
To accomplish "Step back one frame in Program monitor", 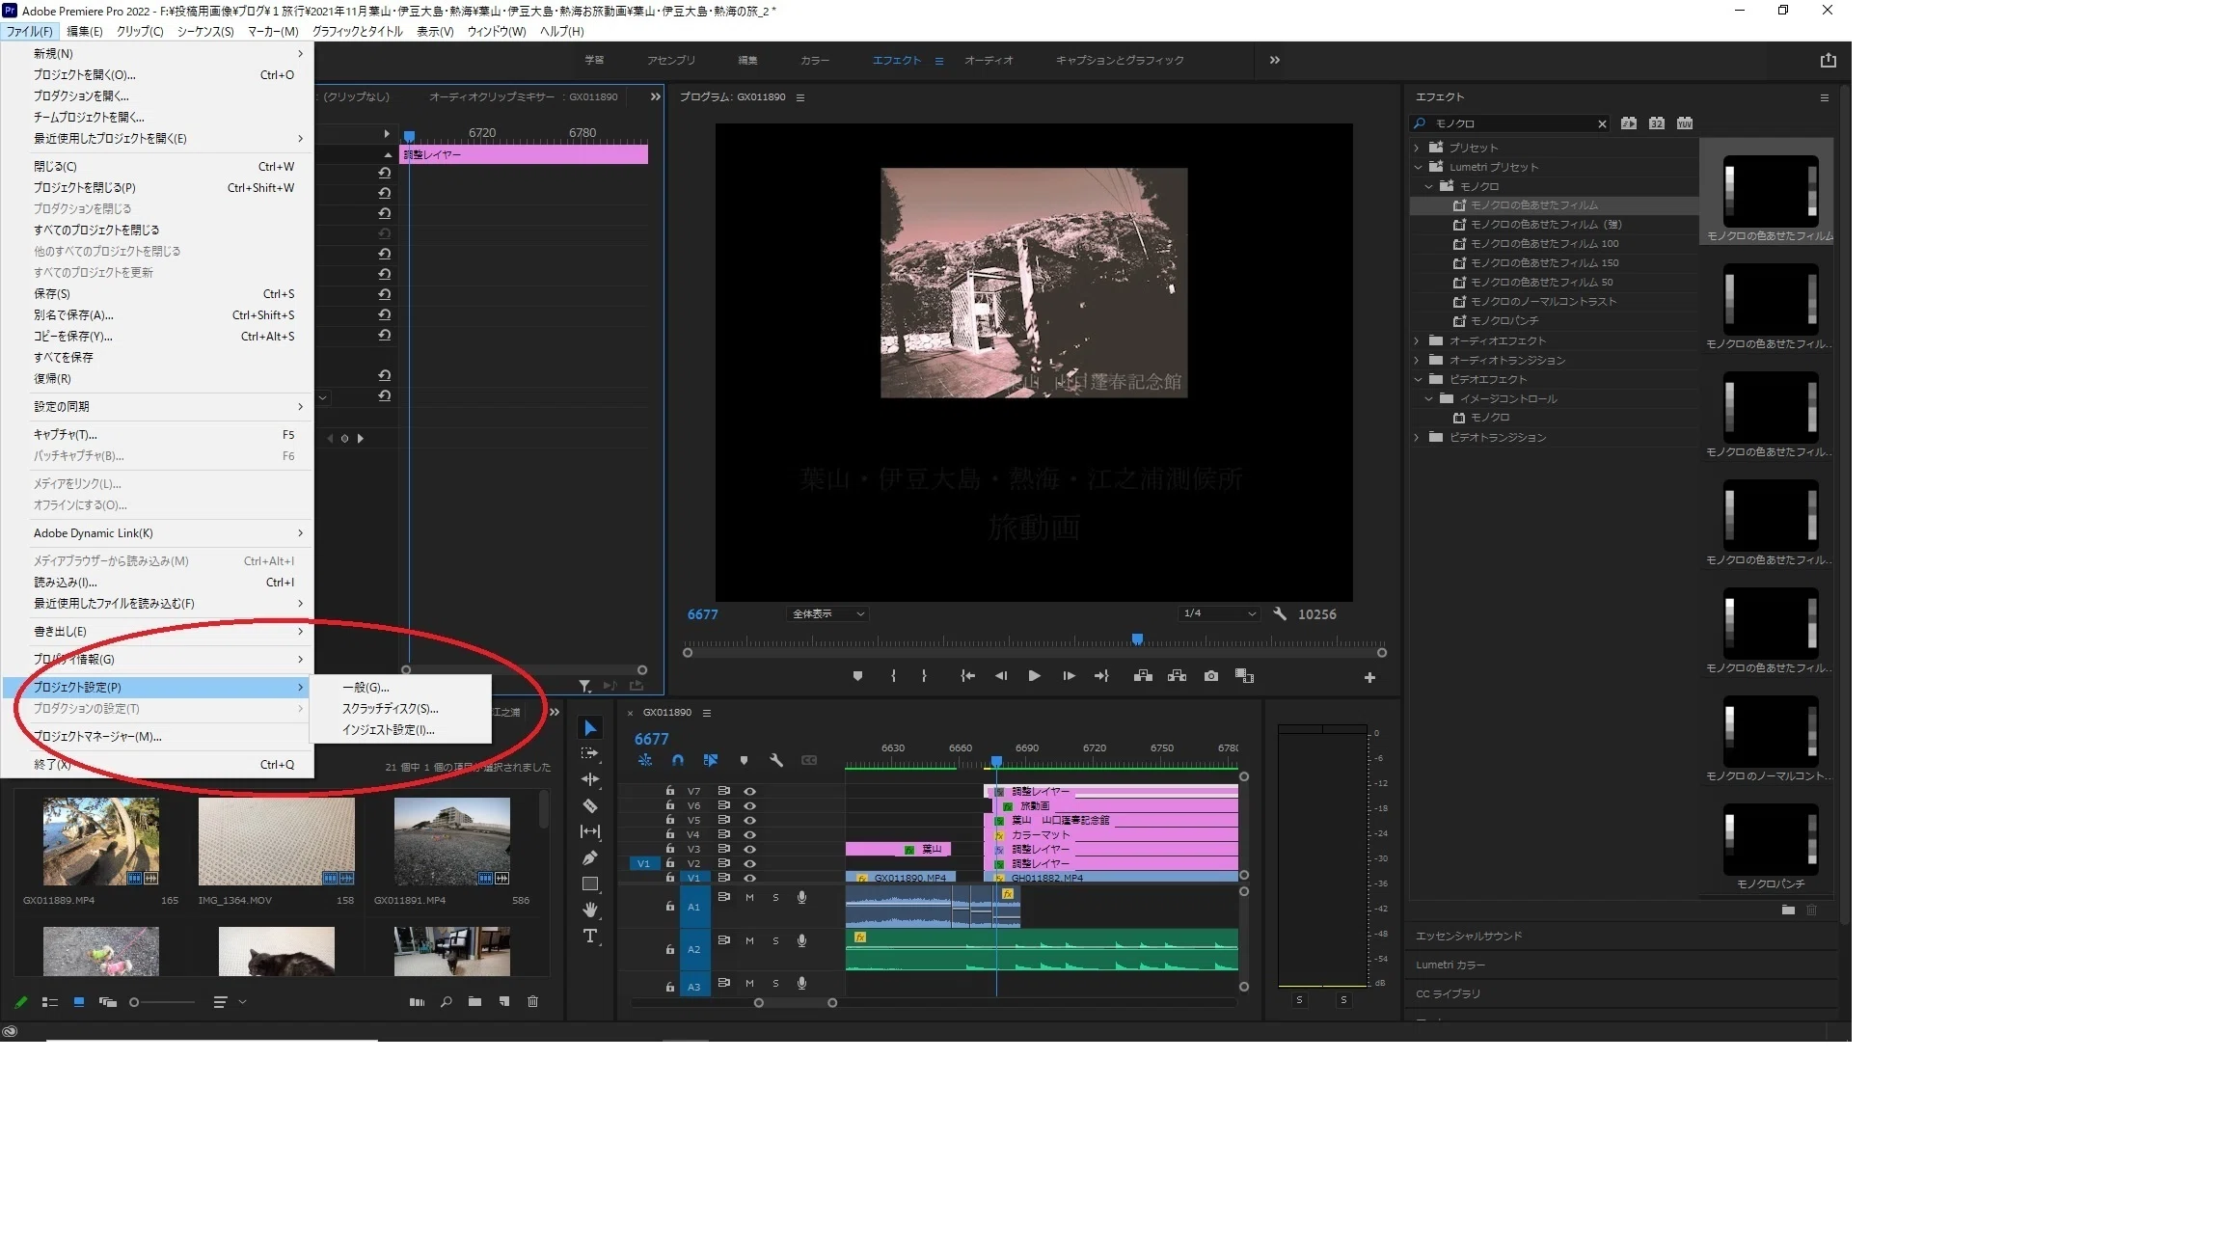I will click(x=1001, y=676).
